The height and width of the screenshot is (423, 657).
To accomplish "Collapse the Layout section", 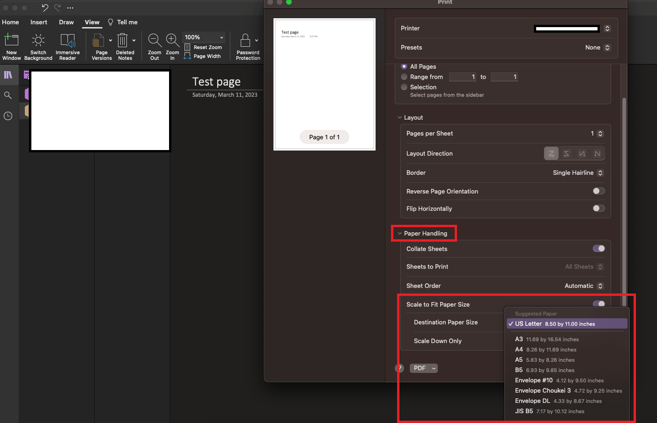I will coord(399,118).
